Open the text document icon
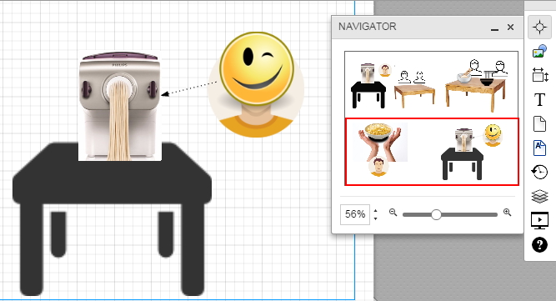Viewport: 556px width, 301px height. pos(539,148)
